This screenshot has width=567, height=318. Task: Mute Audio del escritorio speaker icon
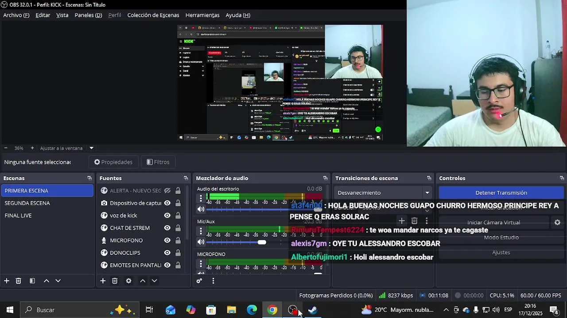click(201, 209)
